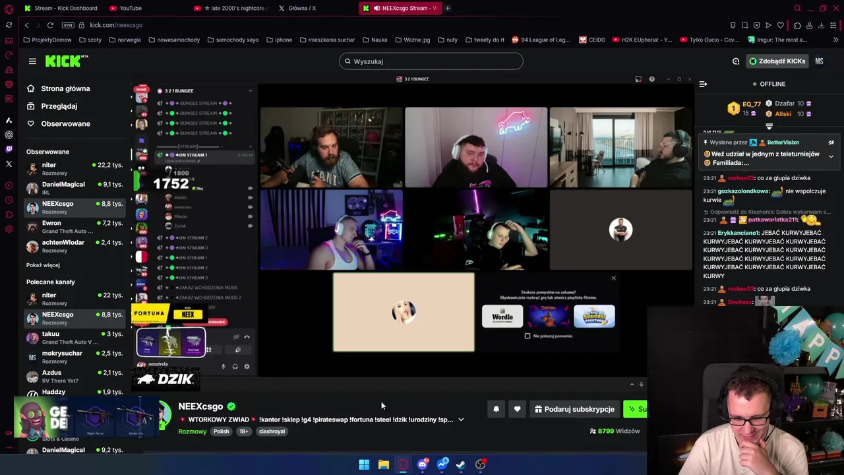Open a new browser tab
This screenshot has height=475, width=844.
click(x=447, y=8)
